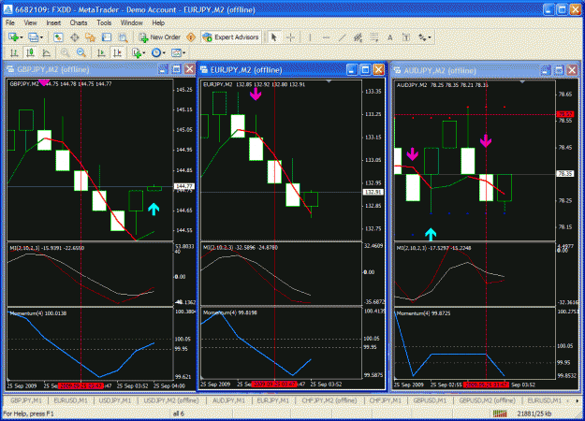585x421 pixels.
Task: Open the Tools menu
Action: pos(104,22)
